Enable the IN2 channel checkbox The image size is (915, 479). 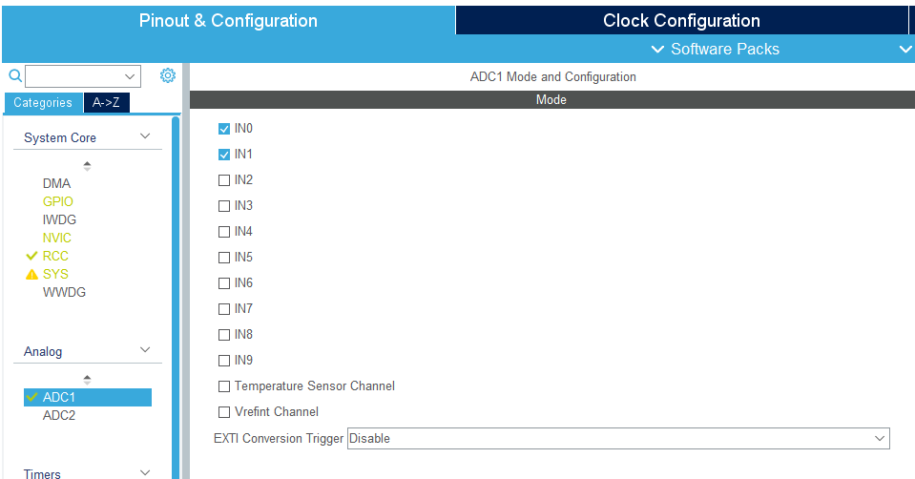tap(224, 180)
